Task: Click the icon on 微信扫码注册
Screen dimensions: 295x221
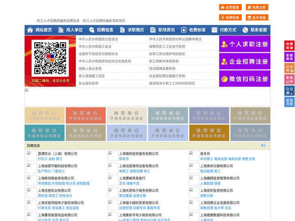Action: pyautogui.click(x=224, y=79)
